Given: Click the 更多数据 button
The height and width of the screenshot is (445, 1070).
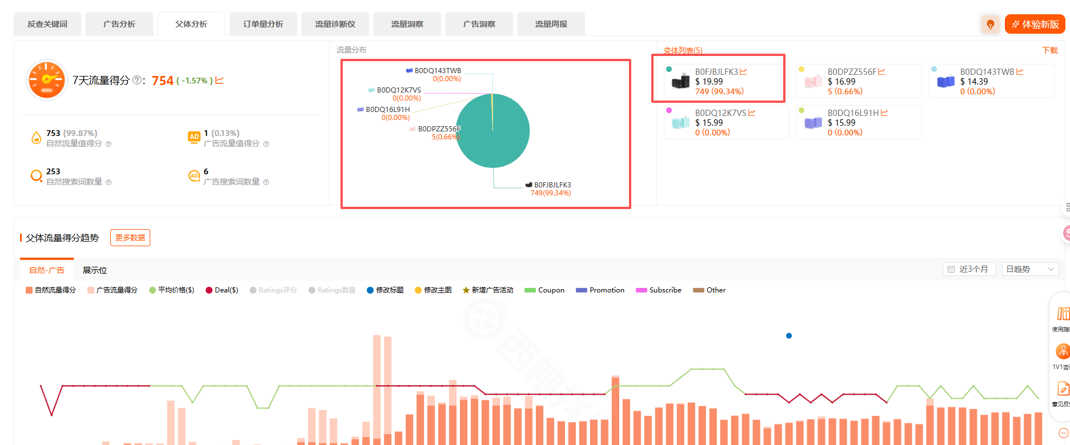Looking at the screenshot, I should pyautogui.click(x=130, y=238).
